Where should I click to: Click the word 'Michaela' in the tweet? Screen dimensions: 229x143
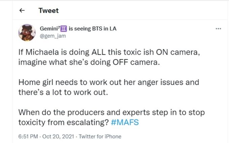tap(42, 52)
